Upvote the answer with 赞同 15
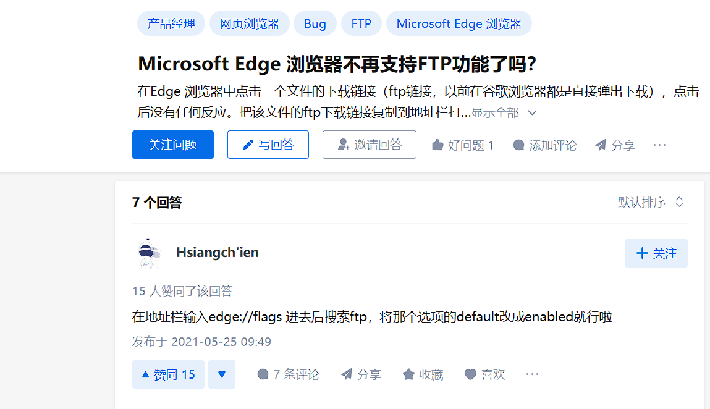Image resolution: width=710 pixels, height=409 pixels. click(168, 374)
